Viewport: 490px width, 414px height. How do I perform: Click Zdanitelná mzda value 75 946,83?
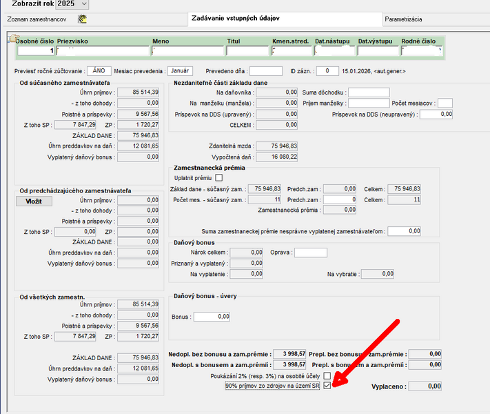click(276, 146)
